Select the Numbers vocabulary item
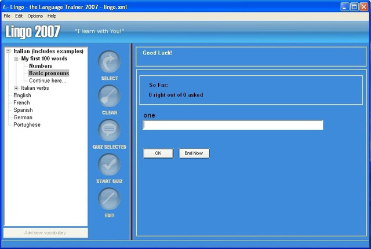Screen dimensions: 371x249 (x=41, y=66)
